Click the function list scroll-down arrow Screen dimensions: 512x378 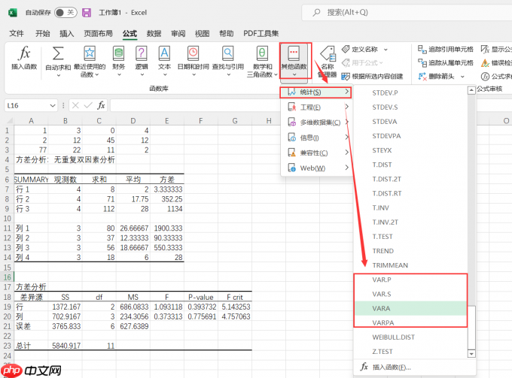pos(471,353)
